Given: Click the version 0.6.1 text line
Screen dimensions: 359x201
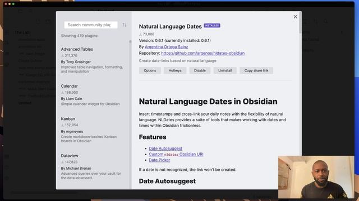Looking at the screenshot, I should [174, 40].
